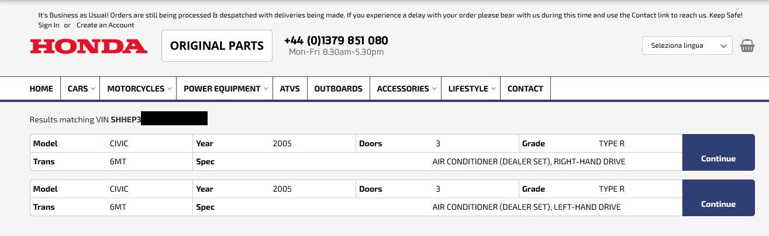Open the ATVs menu item
Image resolution: width=769 pixels, height=236 pixels.
(x=289, y=89)
